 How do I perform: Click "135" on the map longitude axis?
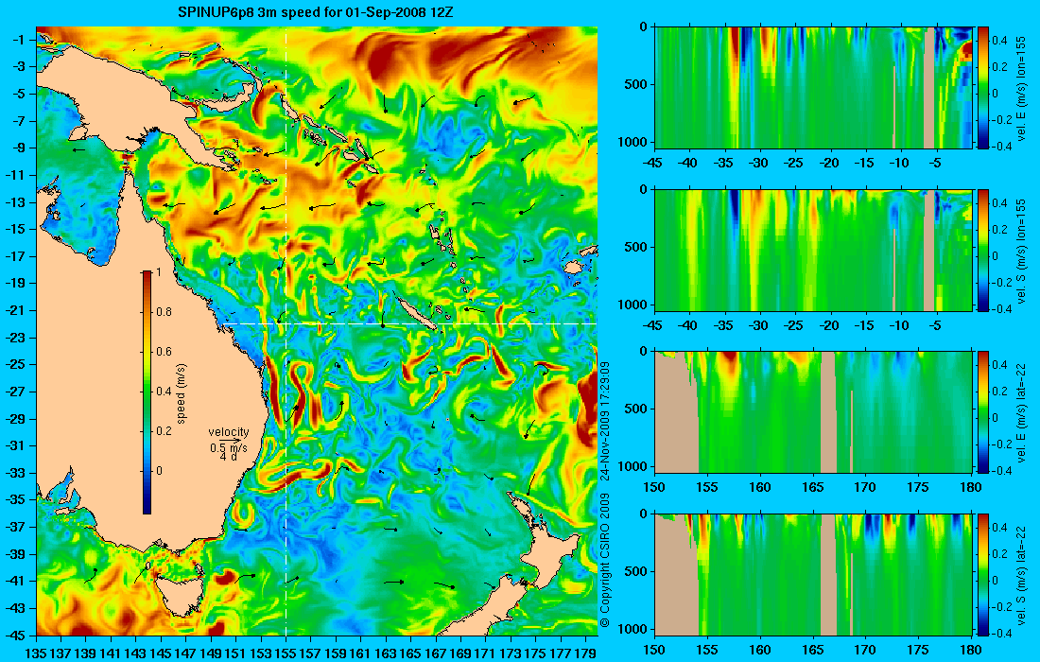click(x=35, y=653)
